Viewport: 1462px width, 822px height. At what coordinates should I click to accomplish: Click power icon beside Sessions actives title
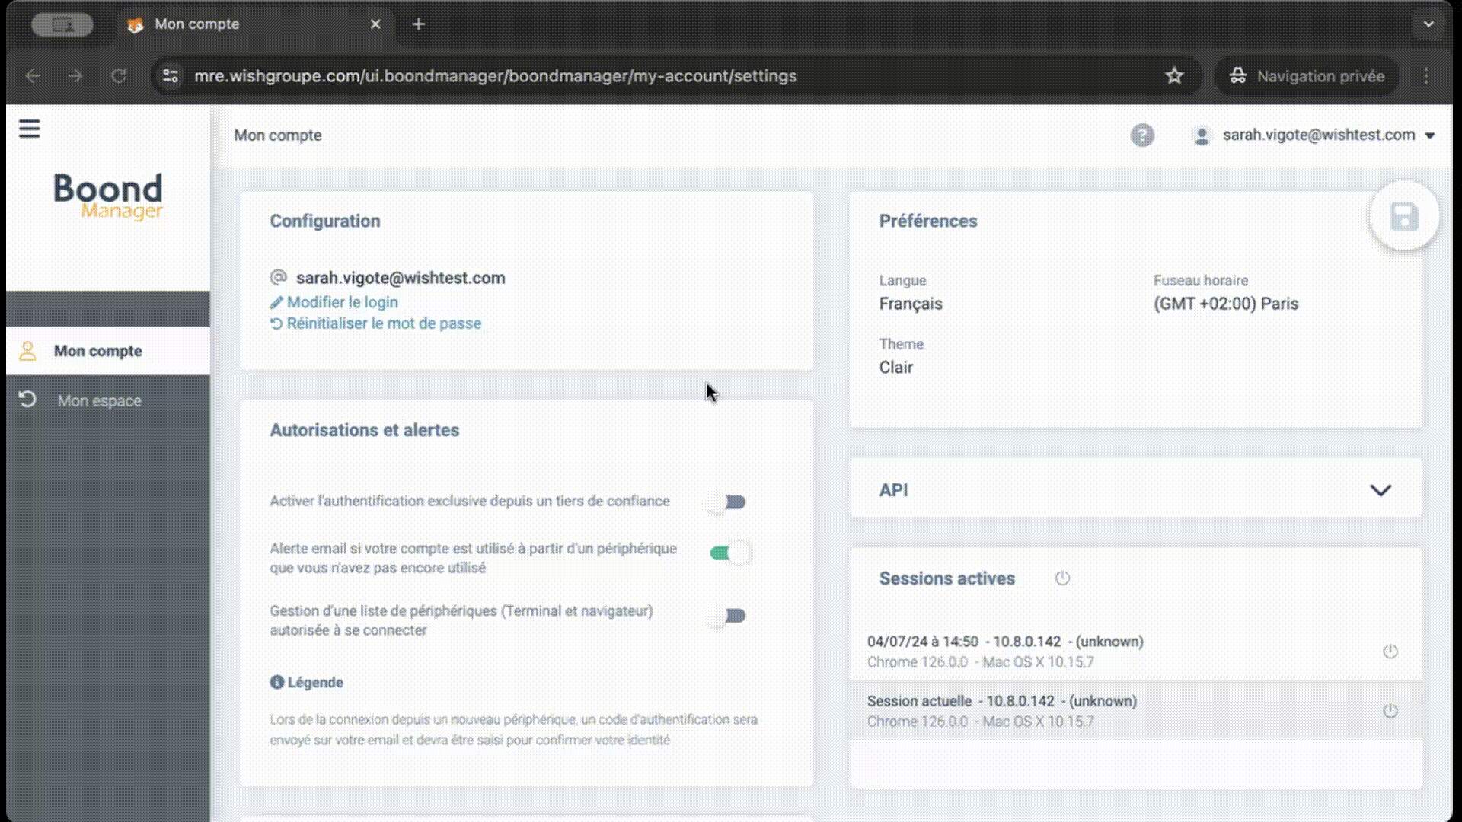click(1062, 578)
